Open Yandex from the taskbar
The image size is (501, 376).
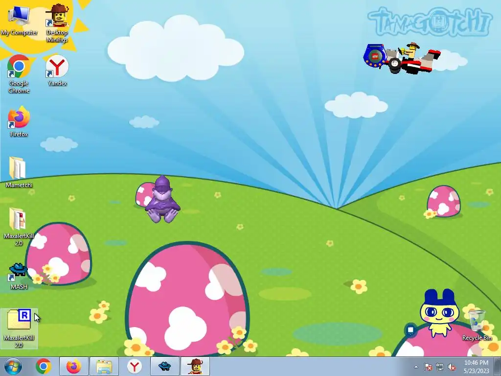click(x=135, y=366)
